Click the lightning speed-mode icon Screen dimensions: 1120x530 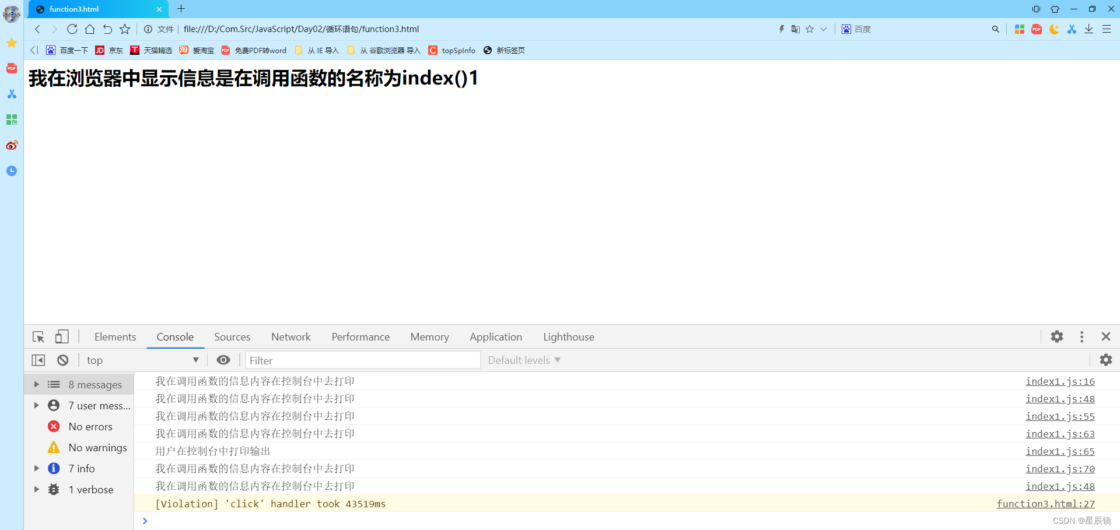coord(782,29)
